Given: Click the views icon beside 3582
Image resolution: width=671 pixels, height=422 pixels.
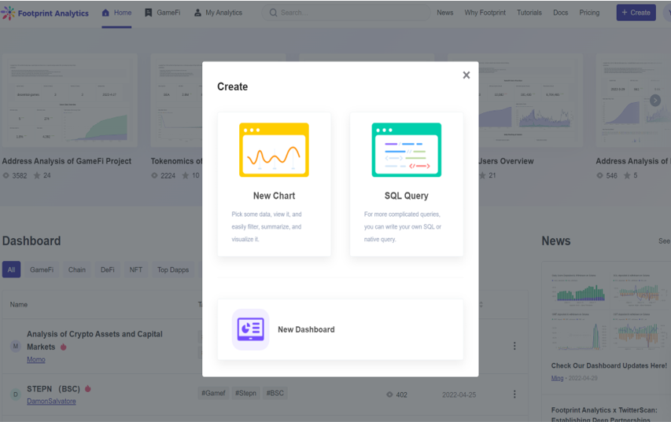Looking at the screenshot, I should (6, 175).
